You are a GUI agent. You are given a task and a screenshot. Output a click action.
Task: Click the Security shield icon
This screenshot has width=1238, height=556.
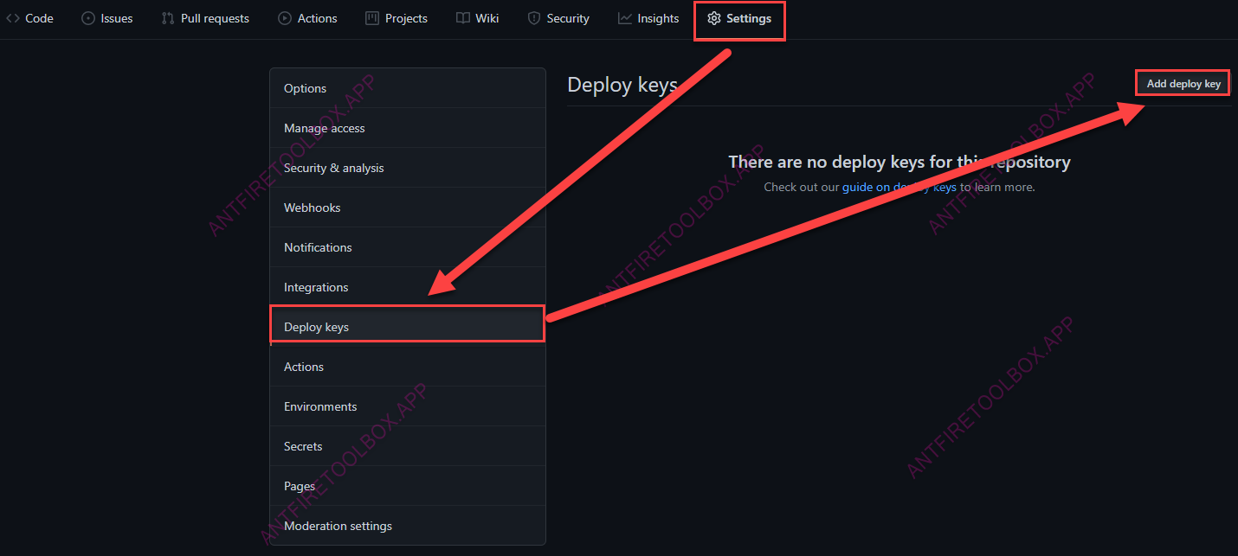pyautogui.click(x=534, y=18)
